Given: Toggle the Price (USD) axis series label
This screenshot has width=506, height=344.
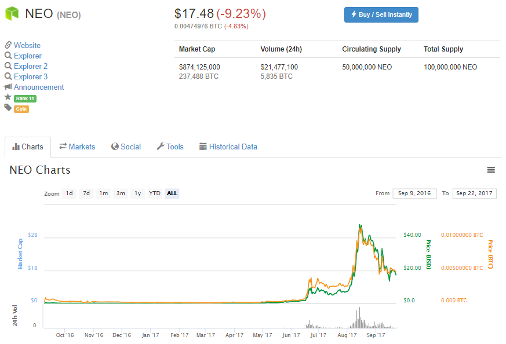Looking at the screenshot, I should click(428, 254).
